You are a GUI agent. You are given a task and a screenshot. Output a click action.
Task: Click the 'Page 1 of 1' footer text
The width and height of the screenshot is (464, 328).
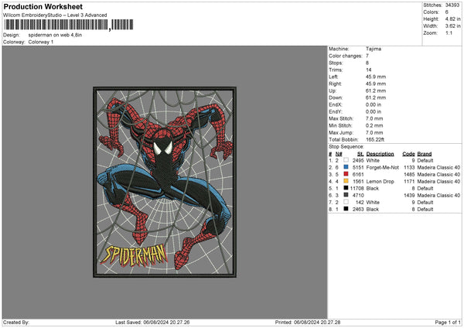tap(448, 322)
